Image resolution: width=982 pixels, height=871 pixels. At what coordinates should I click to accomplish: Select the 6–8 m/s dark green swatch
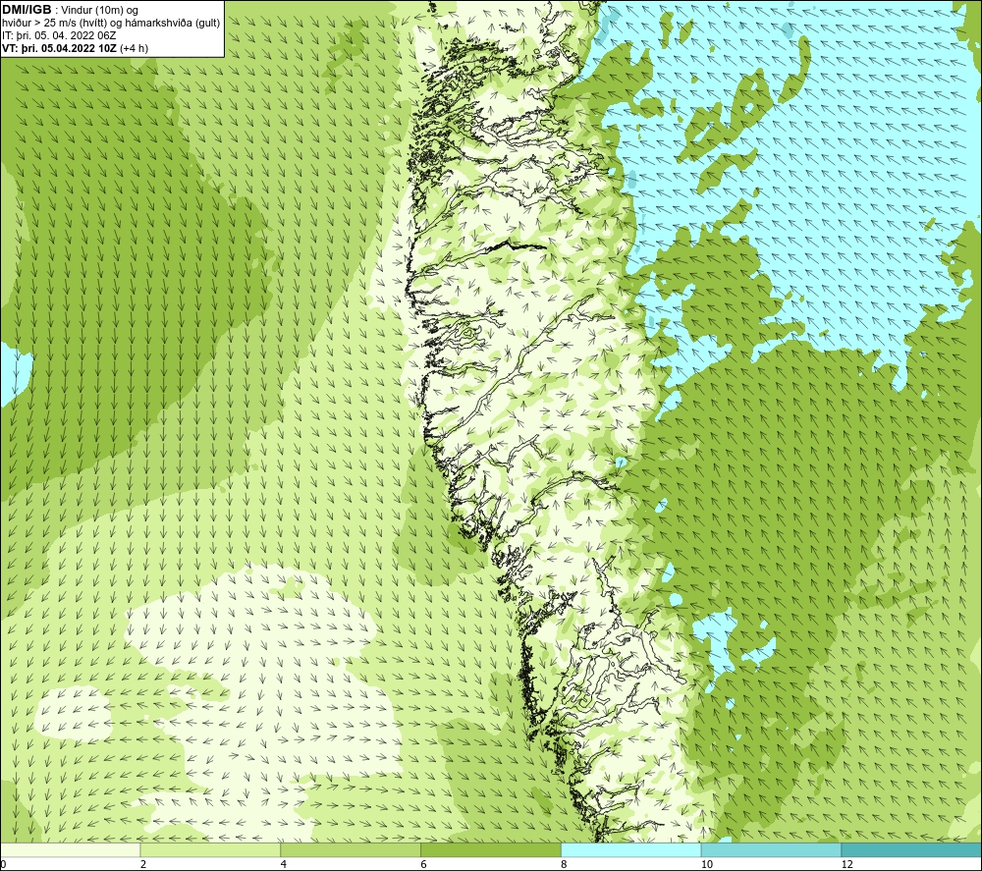click(491, 849)
